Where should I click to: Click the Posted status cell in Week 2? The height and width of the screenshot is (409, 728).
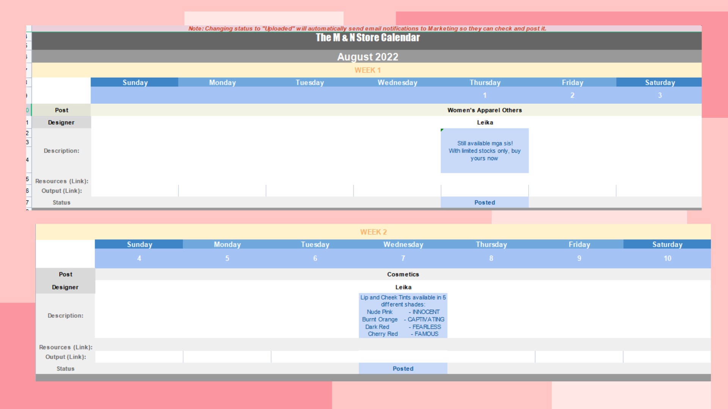pos(403,368)
